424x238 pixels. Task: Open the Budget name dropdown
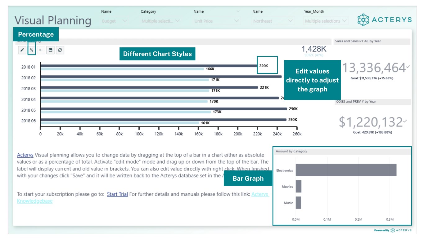(115, 21)
